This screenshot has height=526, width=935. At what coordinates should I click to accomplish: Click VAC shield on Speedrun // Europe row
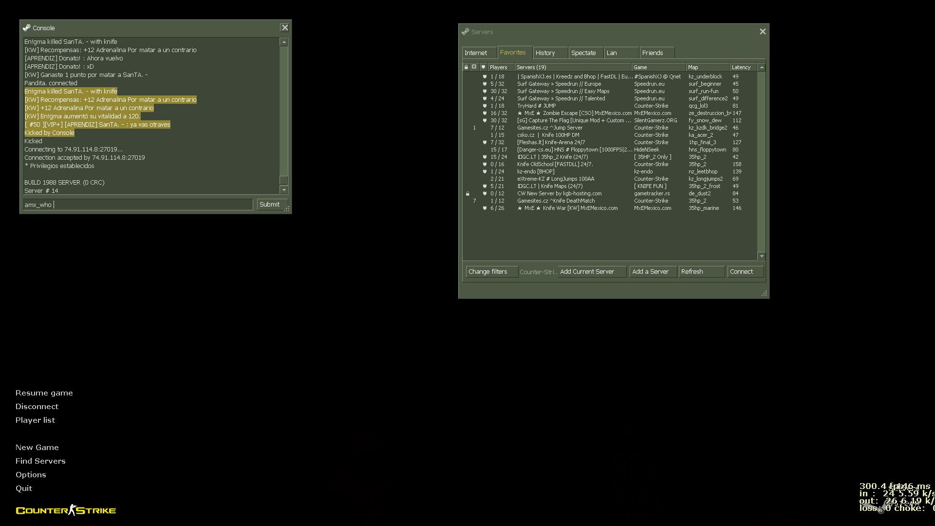click(485, 84)
